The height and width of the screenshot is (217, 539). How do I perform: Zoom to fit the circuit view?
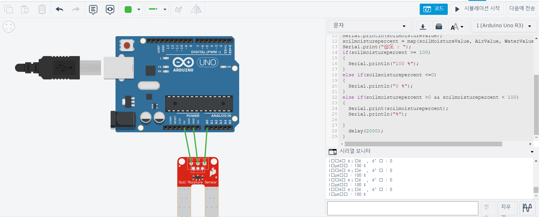pyautogui.click(x=9, y=27)
